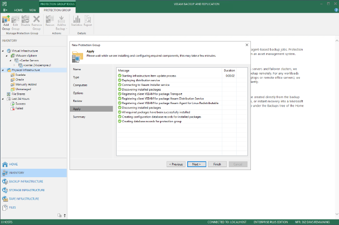The height and width of the screenshot is (225, 339).
Task: Close the New Protection Group dialog
Action: 247,45
